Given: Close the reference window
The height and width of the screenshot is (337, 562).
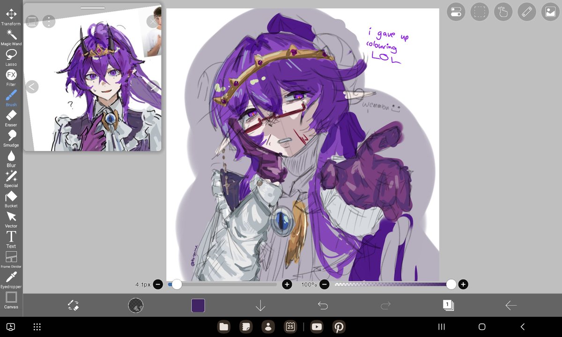Looking at the screenshot, I should coord(153,21).
